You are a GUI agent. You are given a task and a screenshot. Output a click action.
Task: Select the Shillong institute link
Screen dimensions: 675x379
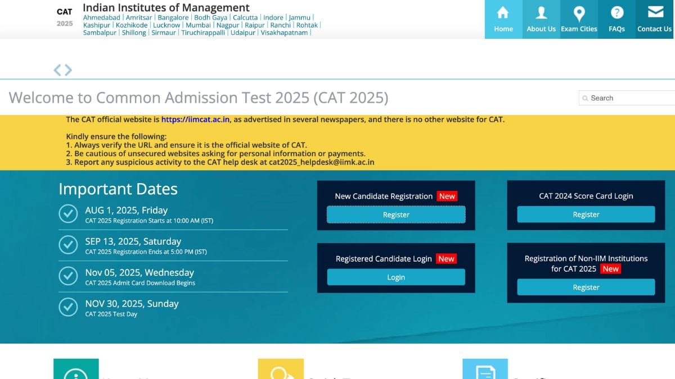pyautogui.click(x=134, y=33)
